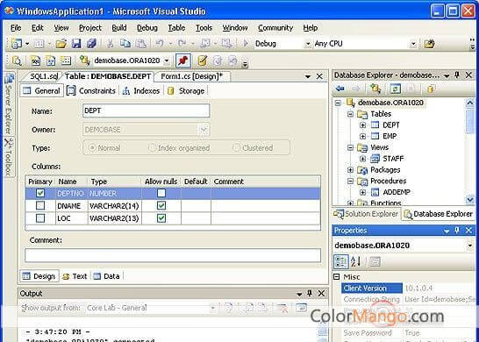Toggle Allow nulls for DNAME column
The height and width of the screenshot is (342, 479).
tap(161, 206)
